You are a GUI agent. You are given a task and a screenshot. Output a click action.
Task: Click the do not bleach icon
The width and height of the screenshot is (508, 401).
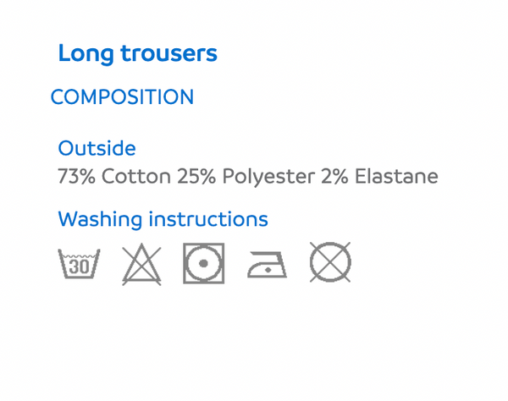pyautogui.click(x=141, y=264)
